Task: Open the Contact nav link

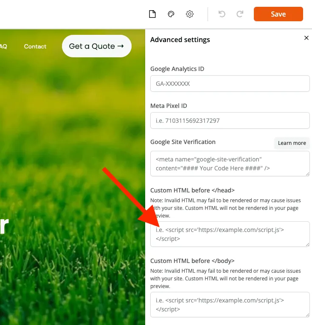Action: pos(35,46)
